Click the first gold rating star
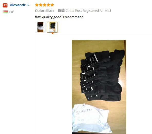152x134 pixels. pyautogui.click(x=37, y=5)
